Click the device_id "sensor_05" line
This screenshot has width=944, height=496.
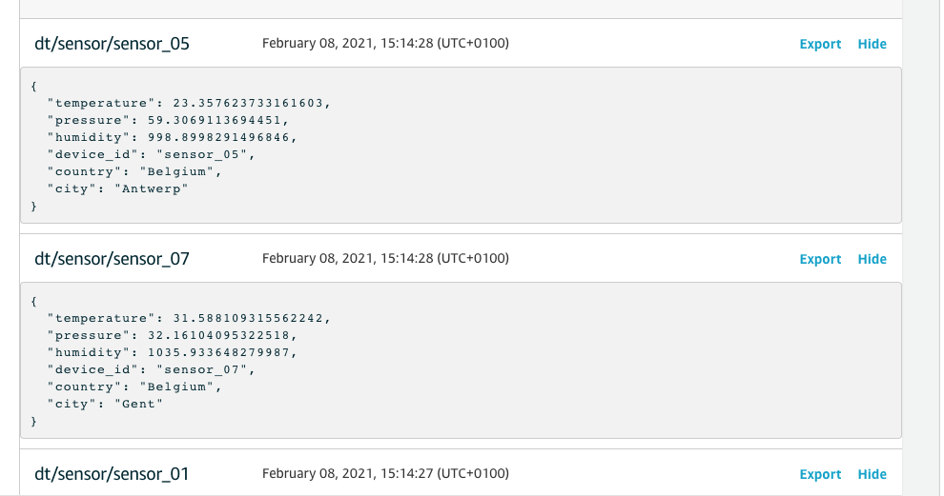(152, 154)
